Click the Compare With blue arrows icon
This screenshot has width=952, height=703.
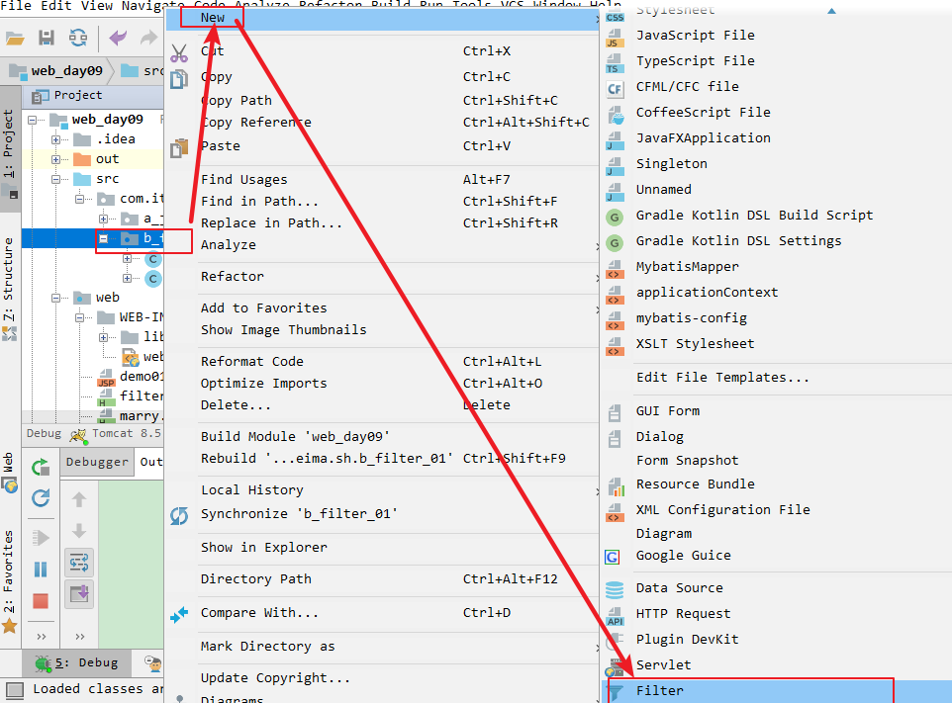pyautogui.click(x=179, y=614)
